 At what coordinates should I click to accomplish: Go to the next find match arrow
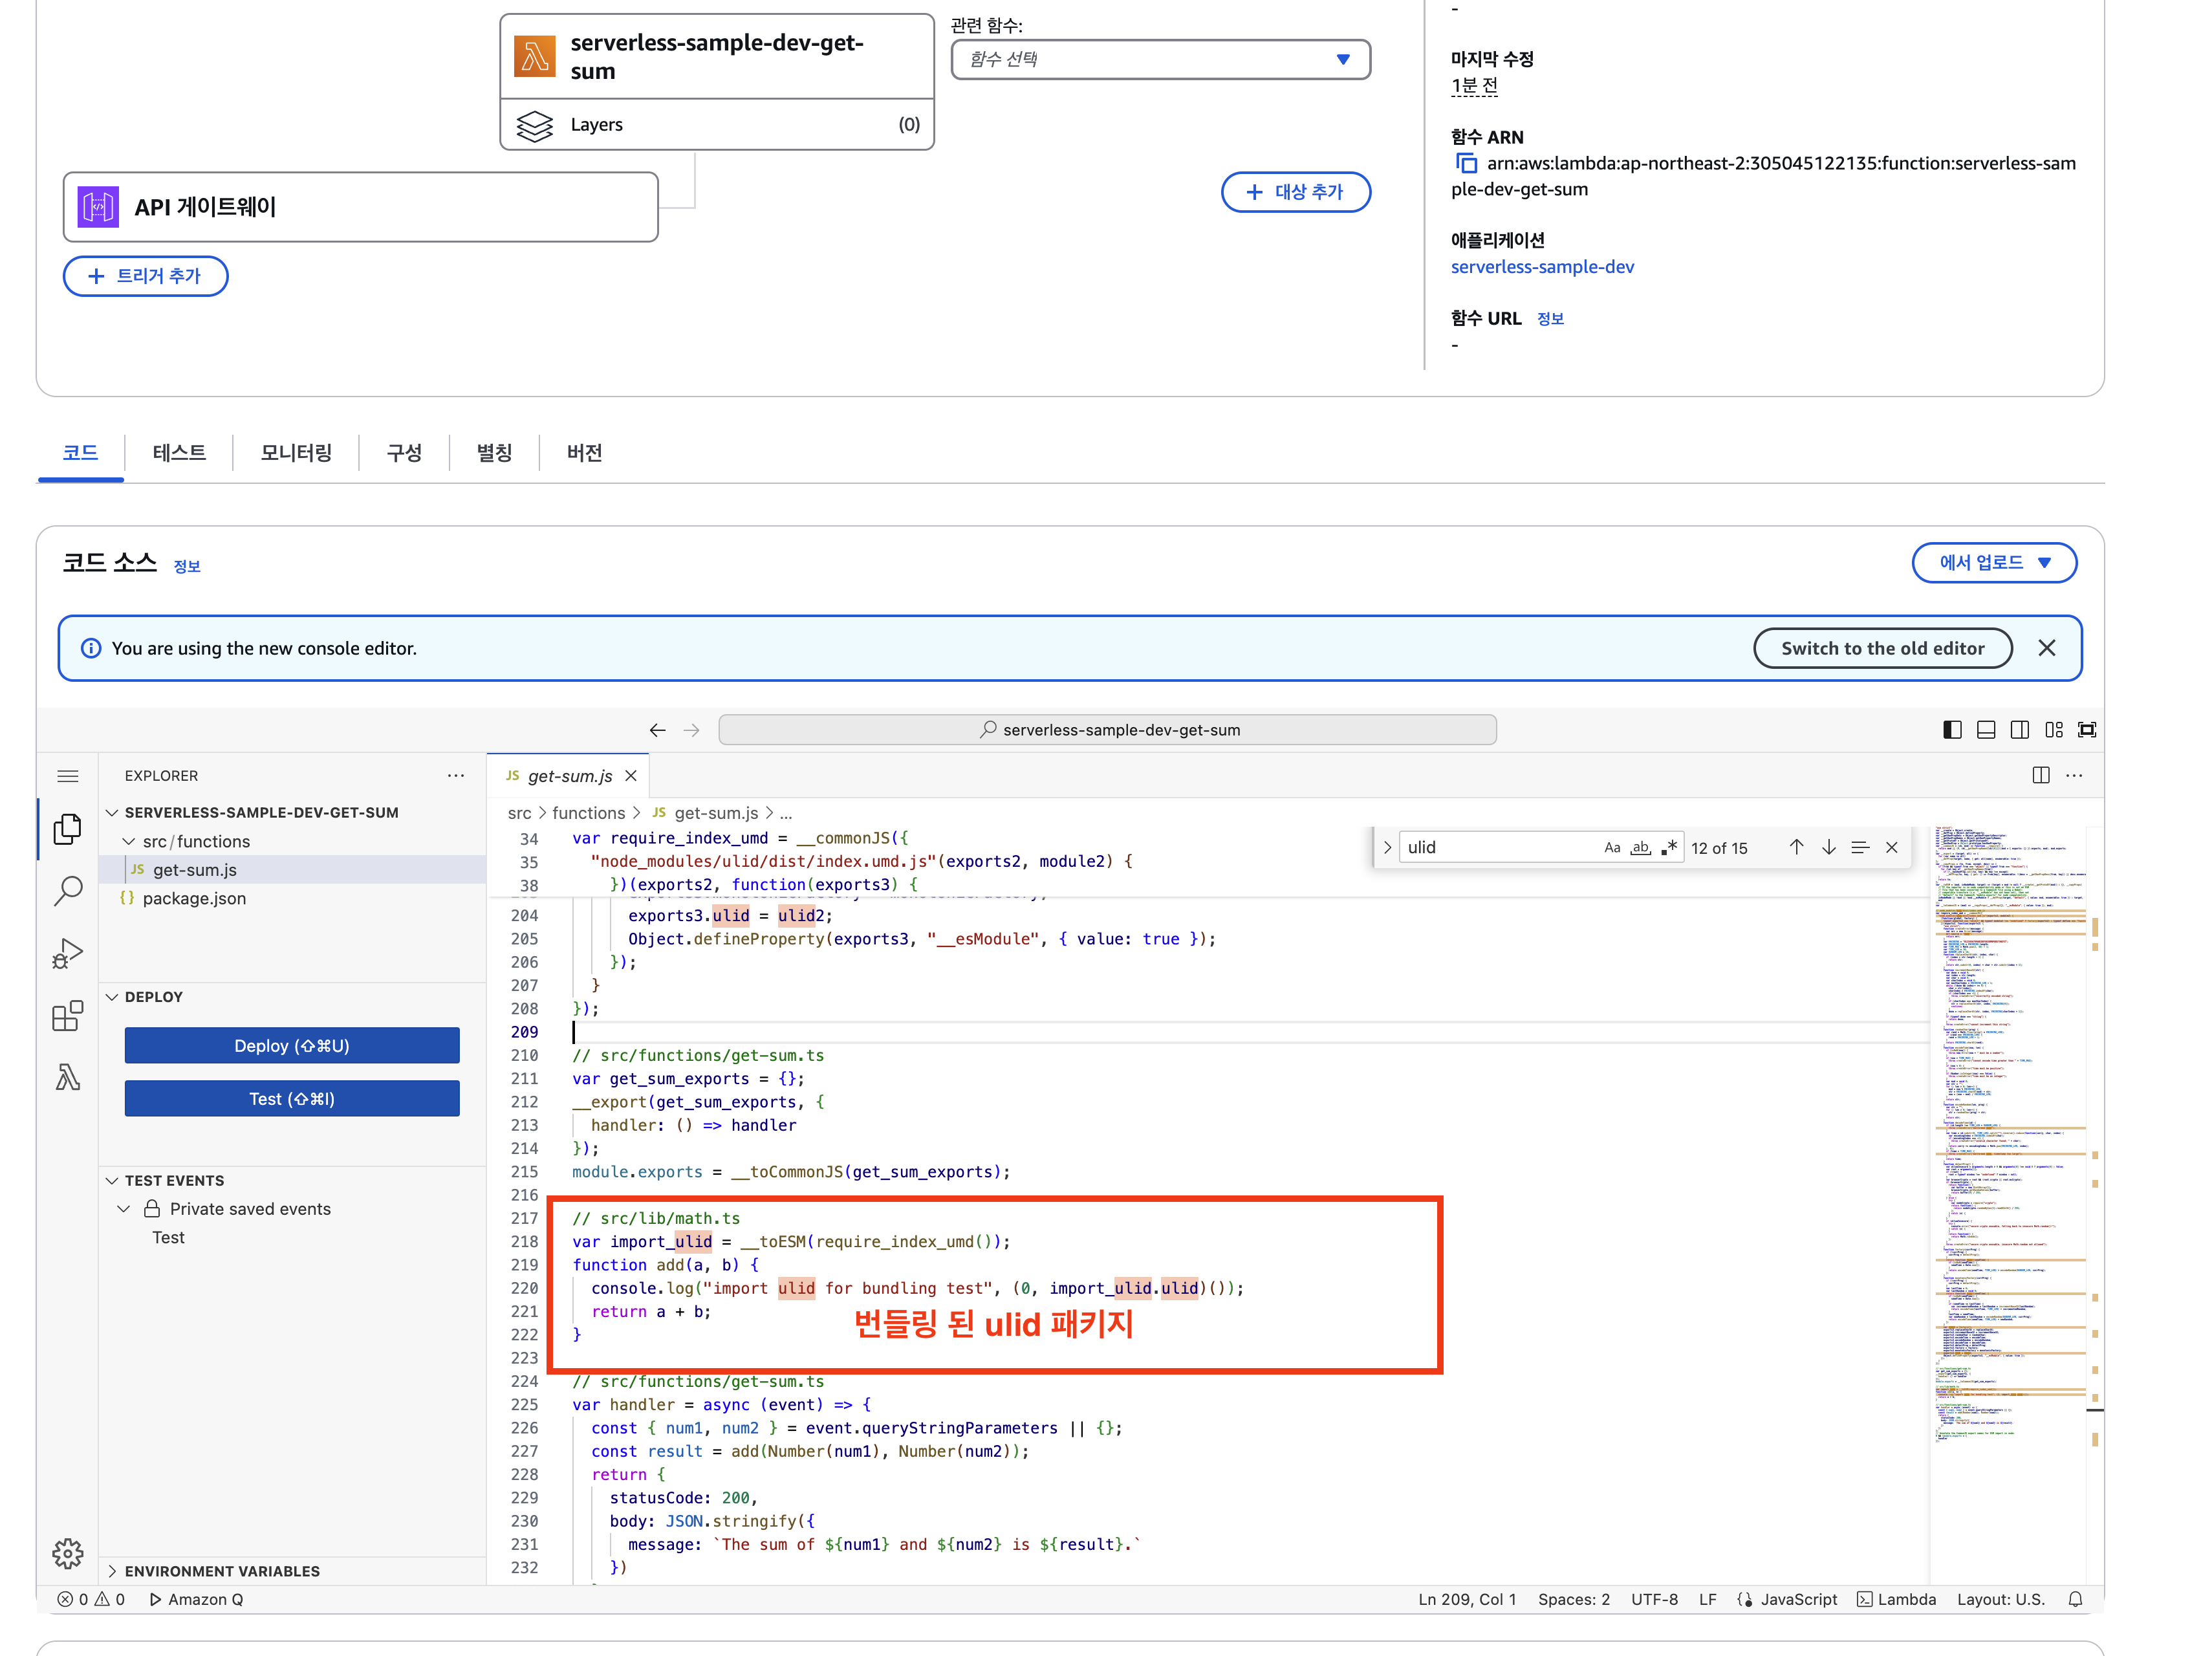[x=1828, y=847]
